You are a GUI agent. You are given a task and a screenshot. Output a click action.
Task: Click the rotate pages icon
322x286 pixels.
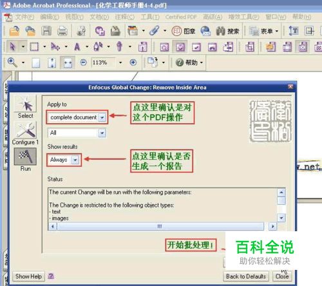coord(153,62)
